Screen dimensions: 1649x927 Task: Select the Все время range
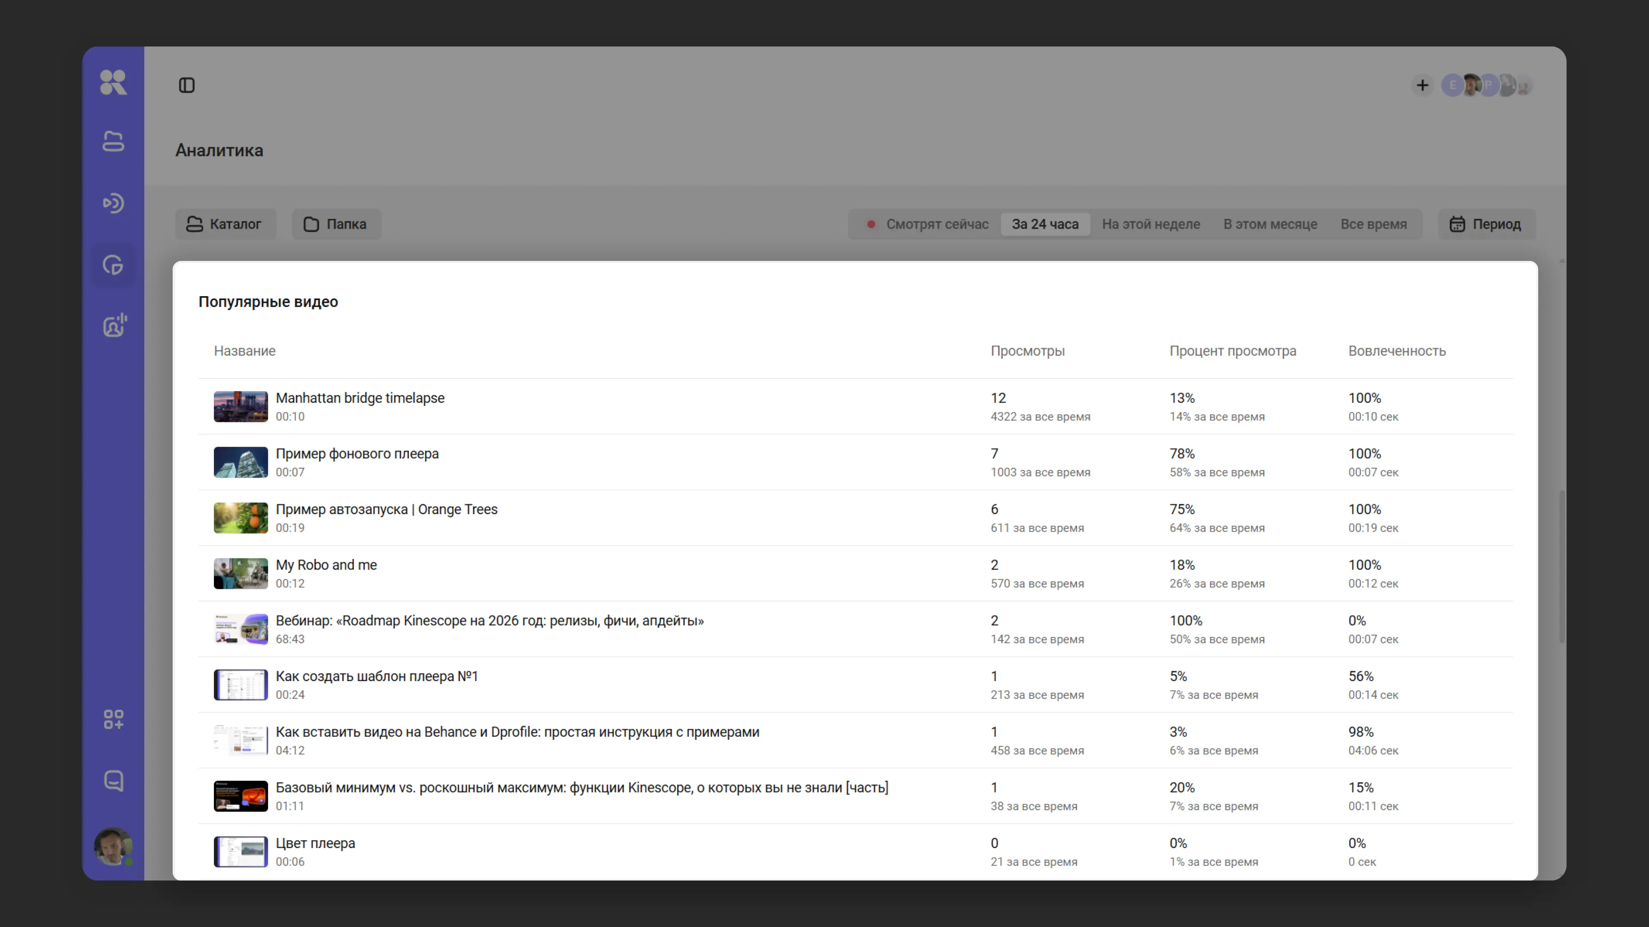coord(1373,224)
